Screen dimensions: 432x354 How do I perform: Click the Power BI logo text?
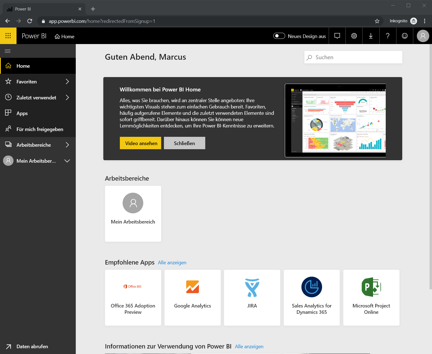click(34, 36)
